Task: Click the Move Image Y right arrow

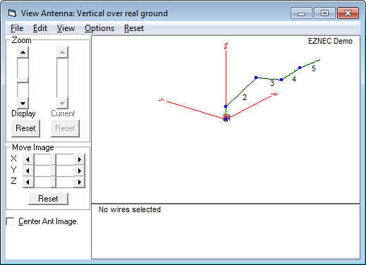Action: 80,171
